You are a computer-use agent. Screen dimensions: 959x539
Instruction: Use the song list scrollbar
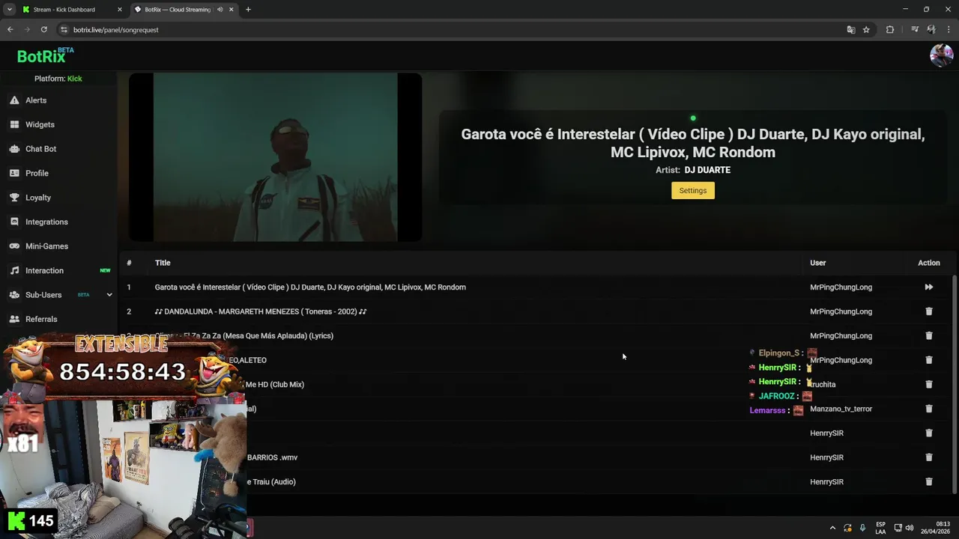pos(954,384)
